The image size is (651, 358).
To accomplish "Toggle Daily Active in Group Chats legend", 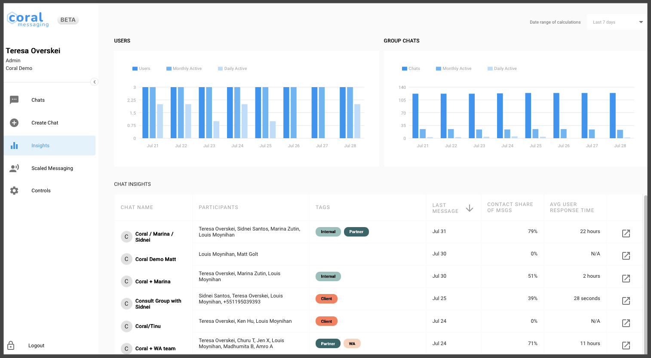I will click(x=502, y=69).
